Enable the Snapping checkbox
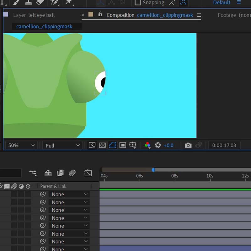This screenshot has height=251, width=251. click(x=138, y=3)
